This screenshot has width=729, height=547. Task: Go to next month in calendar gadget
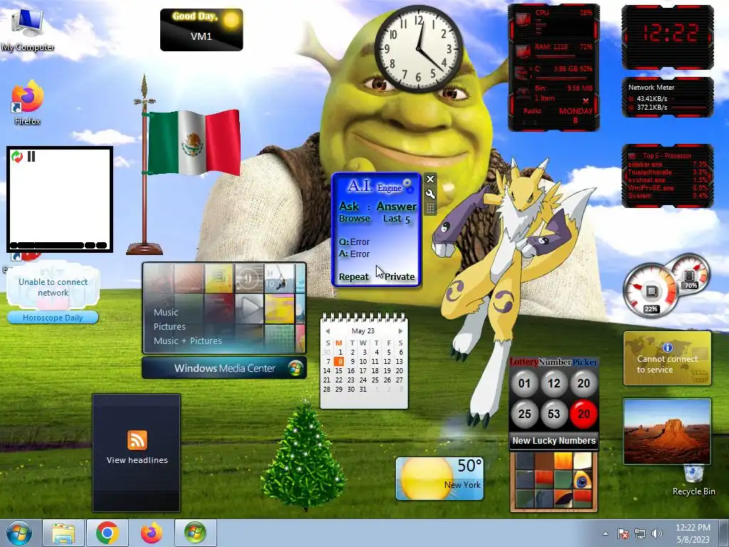coord(400,331)
